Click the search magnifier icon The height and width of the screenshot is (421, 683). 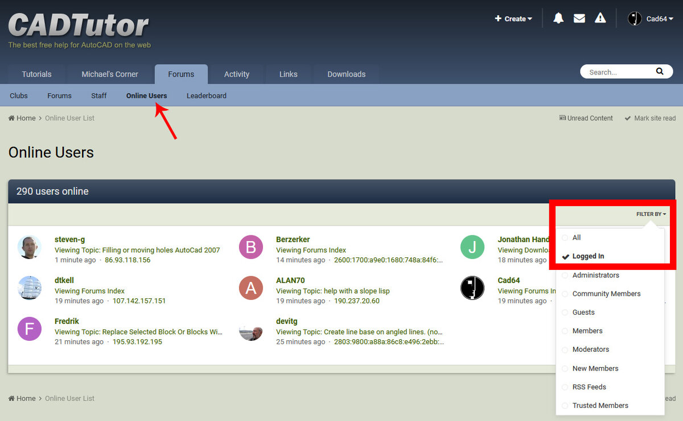(x=660, y=72)
